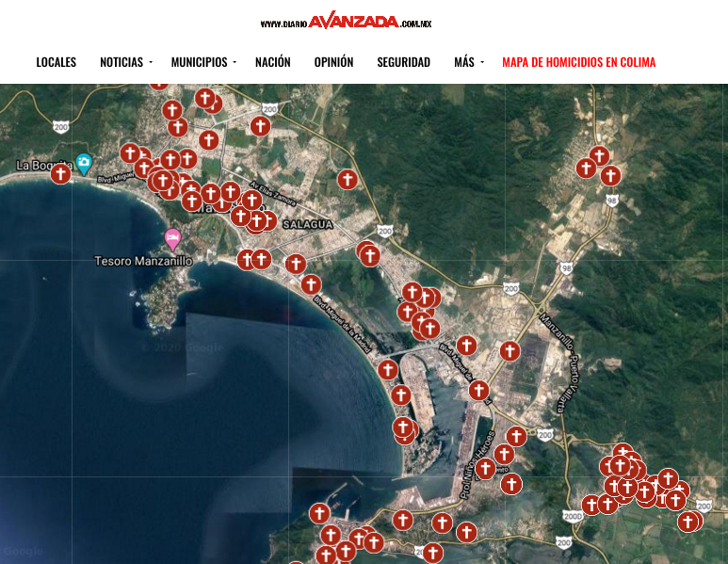The height and width of the screenshot is (564, 728).
Task: Click the Tesoro Manzanillo map label
Action: click(143, 261)
